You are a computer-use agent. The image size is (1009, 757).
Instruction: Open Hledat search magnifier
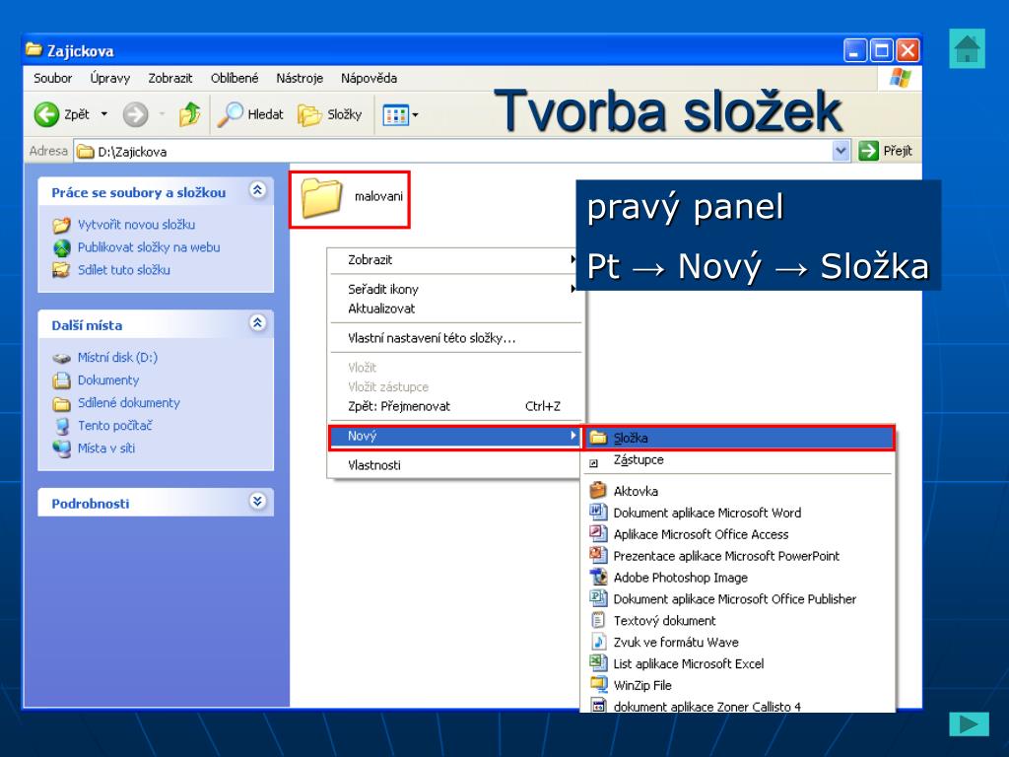(230, 114)
